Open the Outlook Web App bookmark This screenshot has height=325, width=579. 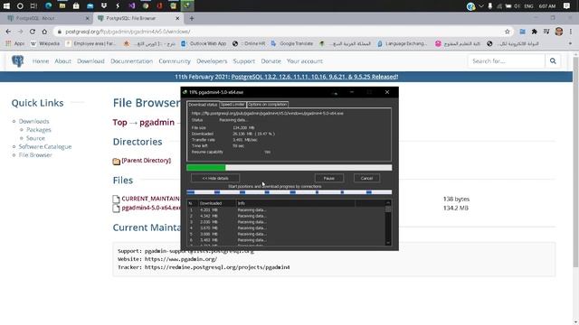[204, 43]
